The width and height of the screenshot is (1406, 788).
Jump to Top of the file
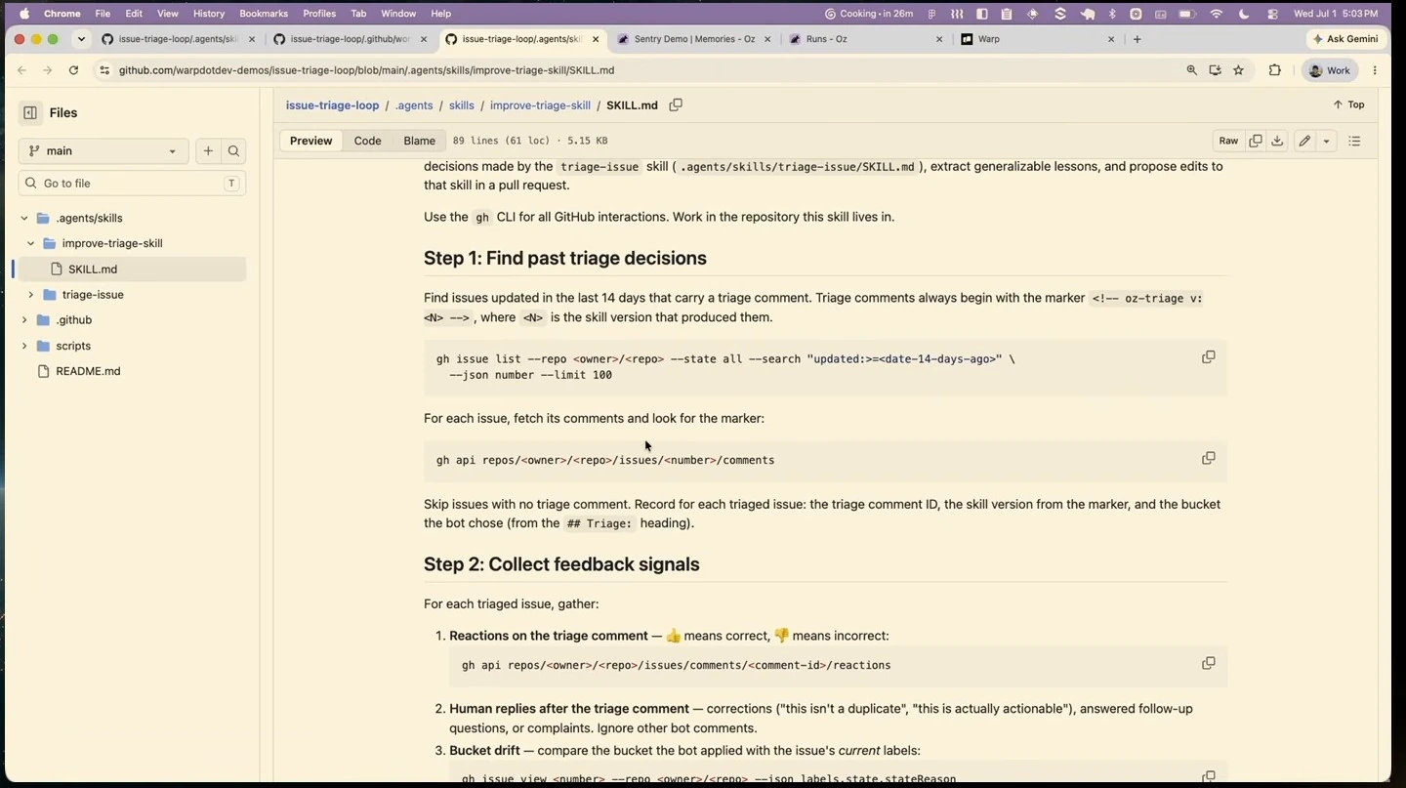1349,104
